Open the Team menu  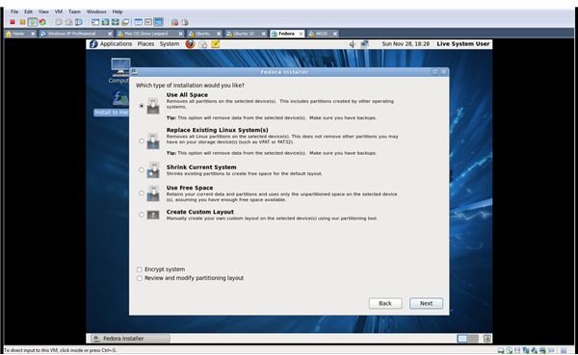click(74, 12)
